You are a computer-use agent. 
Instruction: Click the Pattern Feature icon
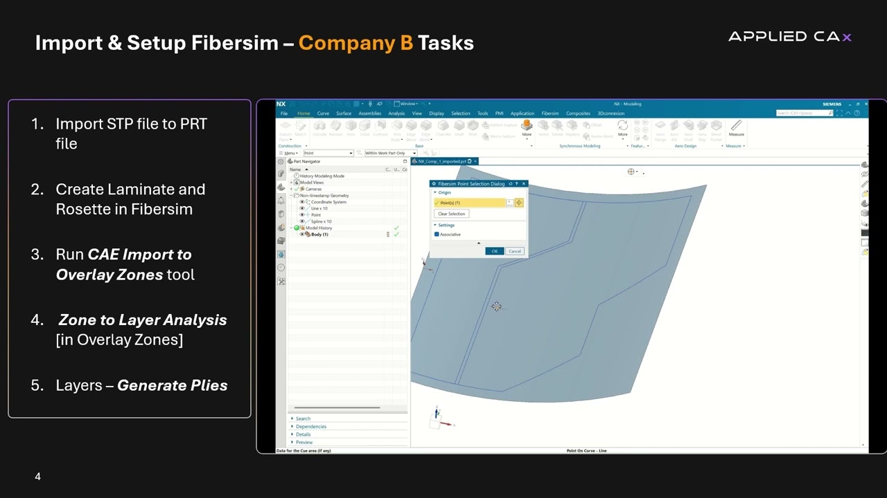tap(486, 125)
